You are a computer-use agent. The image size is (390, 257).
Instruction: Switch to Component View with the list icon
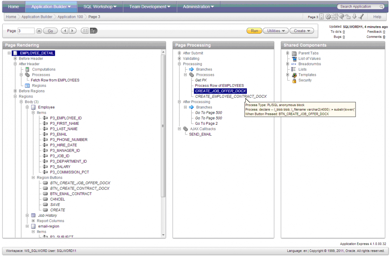(84, 31)
